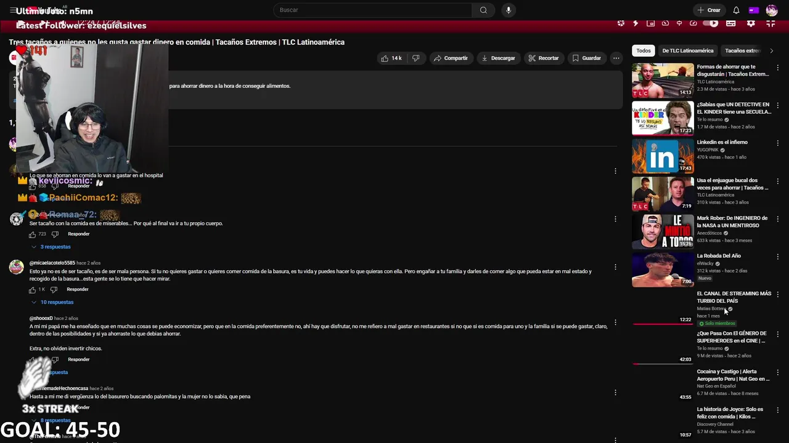Click the Crear button
Viewport: 789px width, 443px height.
click(709, 10)
